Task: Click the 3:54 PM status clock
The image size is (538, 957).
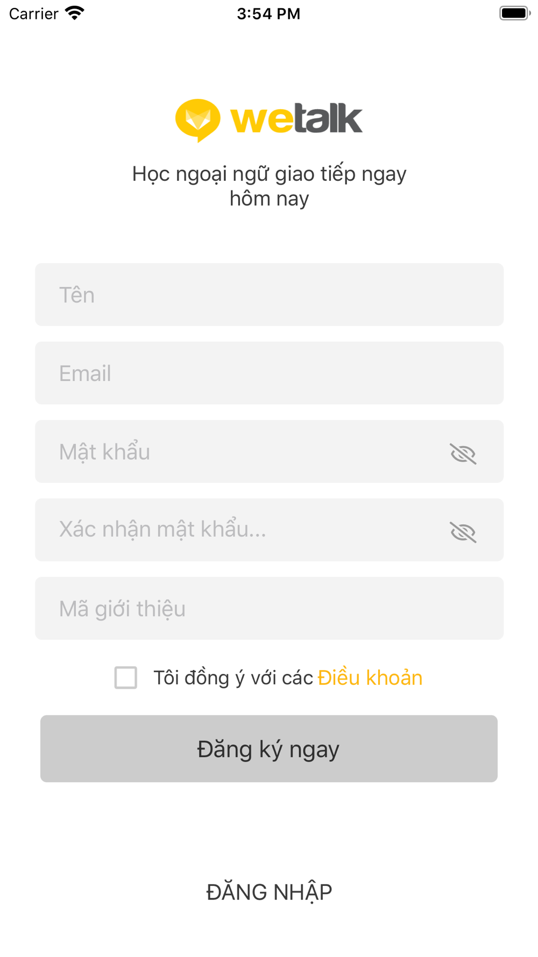Action: [x=268, y=13]
